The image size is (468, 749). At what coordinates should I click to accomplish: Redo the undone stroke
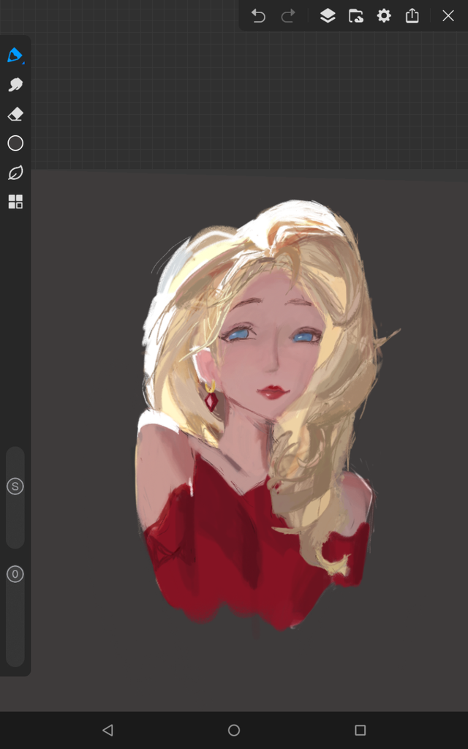pyautogui.click(x=288, y=16)
